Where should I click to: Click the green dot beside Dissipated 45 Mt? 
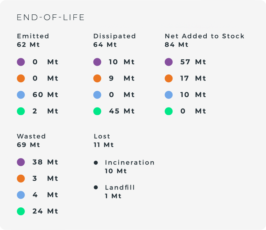point(97,111)
